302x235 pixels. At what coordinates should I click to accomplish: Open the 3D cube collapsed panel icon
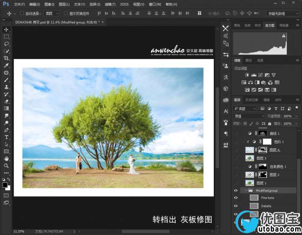226,88
